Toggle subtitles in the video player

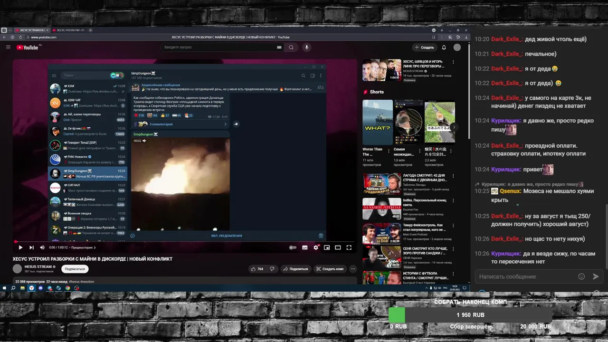point(305,247)
